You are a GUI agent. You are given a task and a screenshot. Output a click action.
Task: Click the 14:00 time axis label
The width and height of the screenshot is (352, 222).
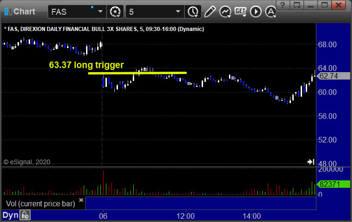tap(252, 216)
